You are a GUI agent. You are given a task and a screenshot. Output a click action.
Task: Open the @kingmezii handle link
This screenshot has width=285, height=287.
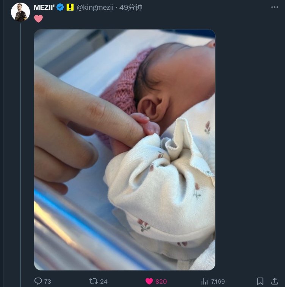(x=95, y=8)
